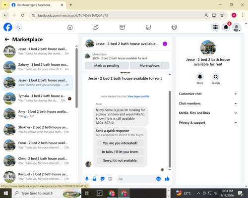Expand Chat members section

pyautogui.click(x=208, y=103)
